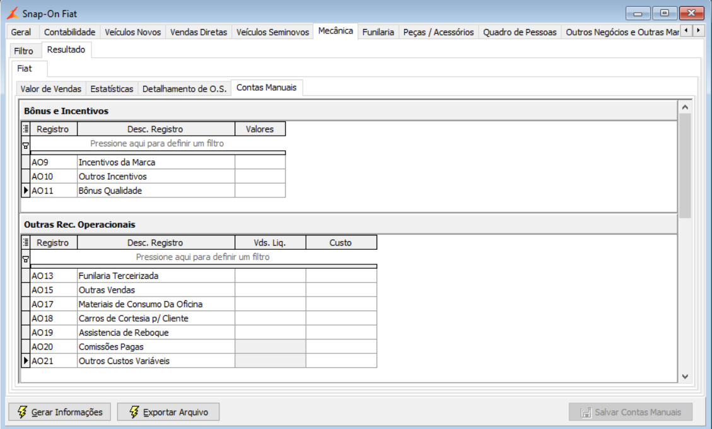Select the AO10 registro cell
The height and width of the screenshot is (429, 712).
pyautogui.click(x=54, y=176)
